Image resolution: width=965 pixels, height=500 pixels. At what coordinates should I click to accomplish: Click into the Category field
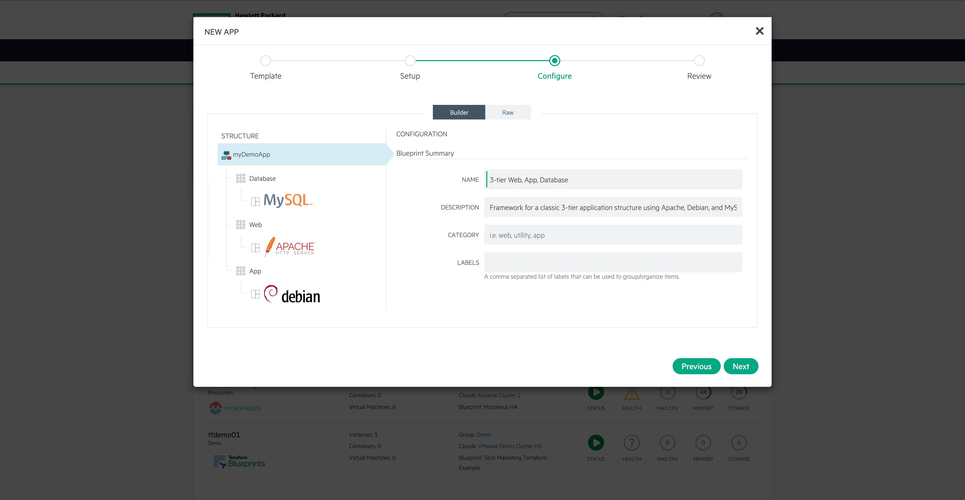tap(613, 235)
